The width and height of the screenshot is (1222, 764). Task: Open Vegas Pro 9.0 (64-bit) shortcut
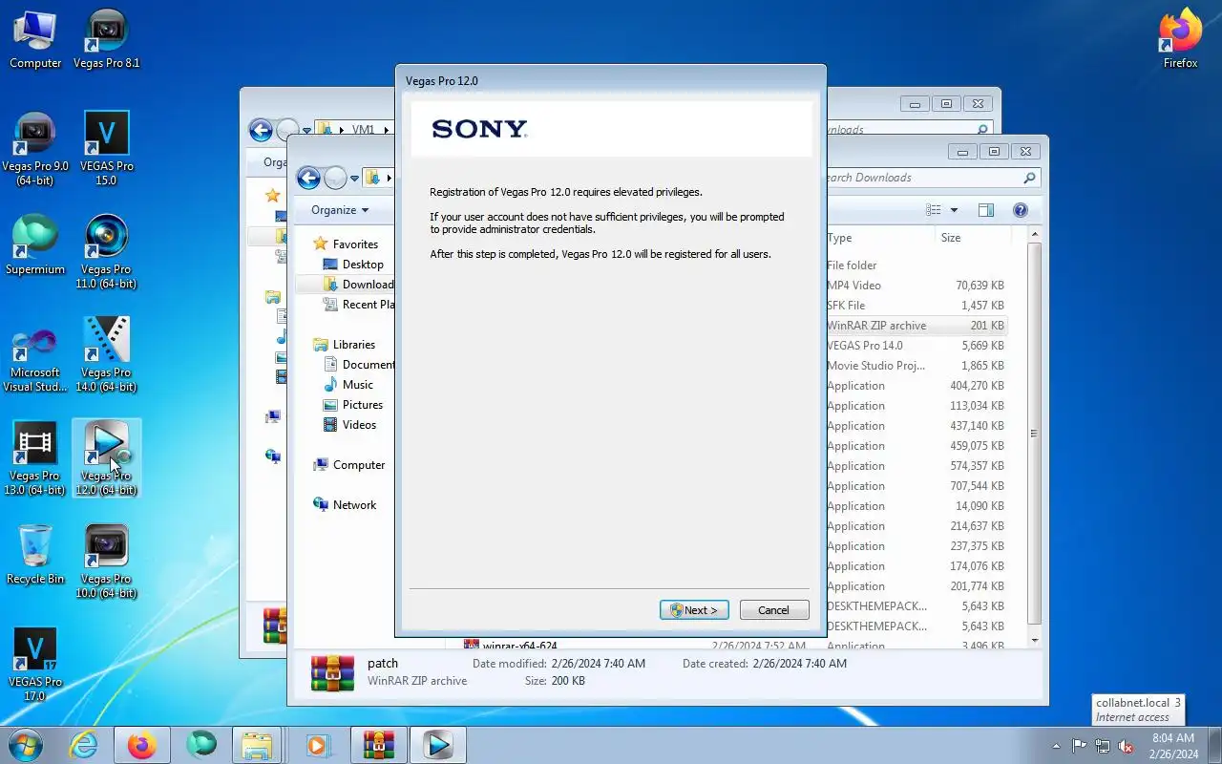point(35,149)
